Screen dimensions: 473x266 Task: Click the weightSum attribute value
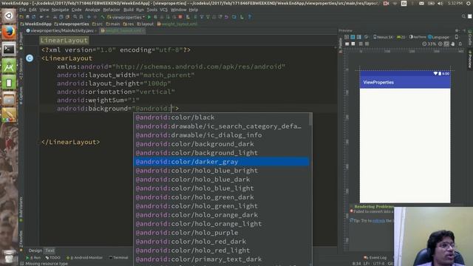coord(134,100)
